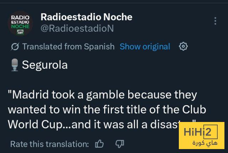Click the name 'Segurola' in the tweet
This screenshot has height=153, width=228.
tap(45, 65)
